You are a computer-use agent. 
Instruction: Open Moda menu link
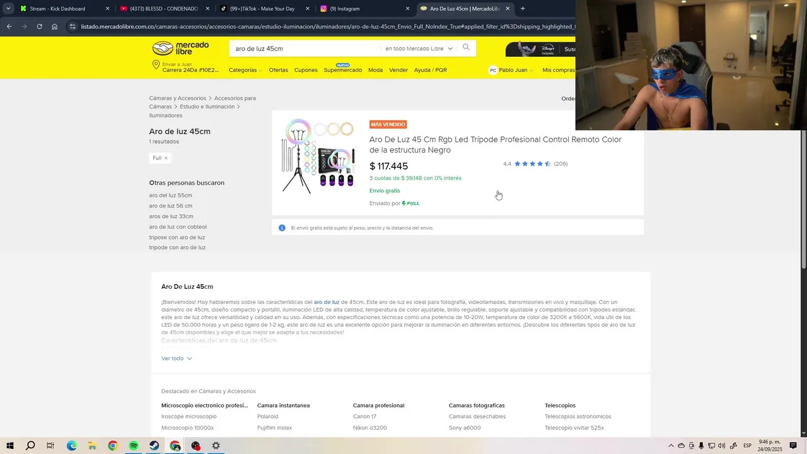(x=376, y=70)
